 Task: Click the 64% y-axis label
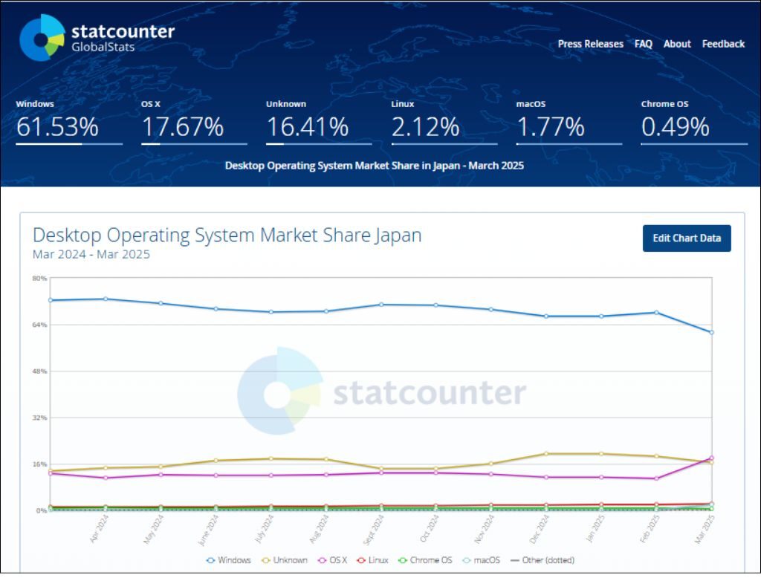(40, 325)
